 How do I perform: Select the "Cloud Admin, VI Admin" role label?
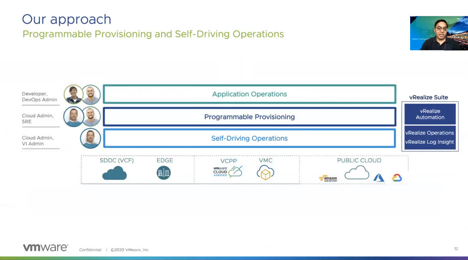click(x=38, y=141)
